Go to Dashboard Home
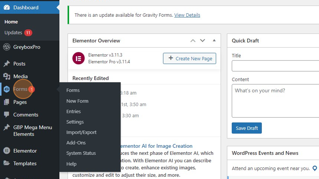 pos(11,22)
